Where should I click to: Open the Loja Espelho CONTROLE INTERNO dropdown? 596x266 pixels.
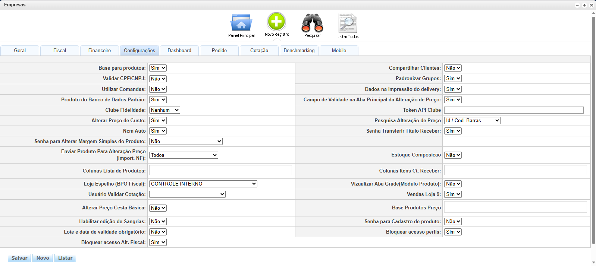203,184
